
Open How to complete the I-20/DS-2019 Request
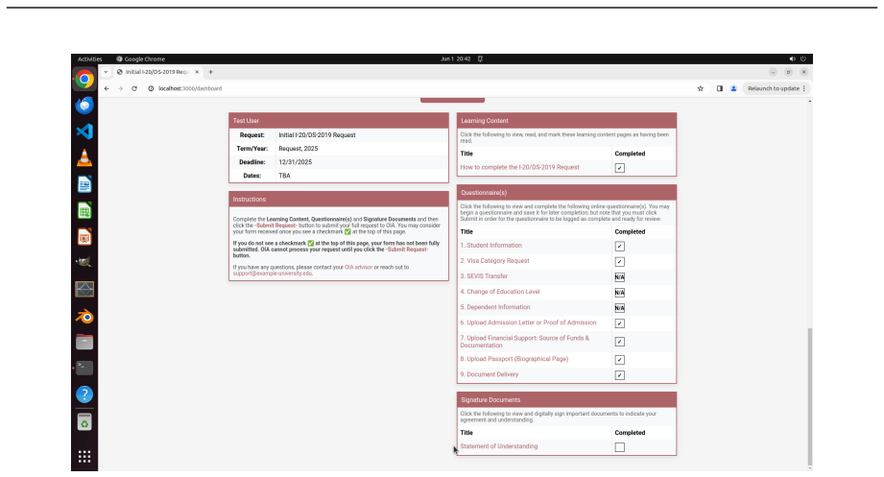[519, 167]
